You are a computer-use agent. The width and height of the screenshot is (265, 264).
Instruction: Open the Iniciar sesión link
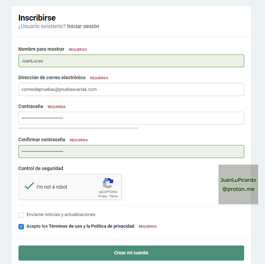(83, 26)
